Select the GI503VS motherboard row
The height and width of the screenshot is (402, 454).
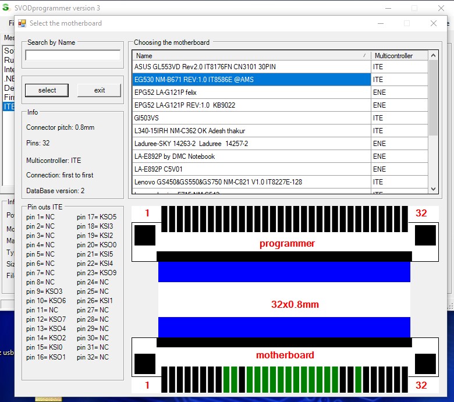251,118
